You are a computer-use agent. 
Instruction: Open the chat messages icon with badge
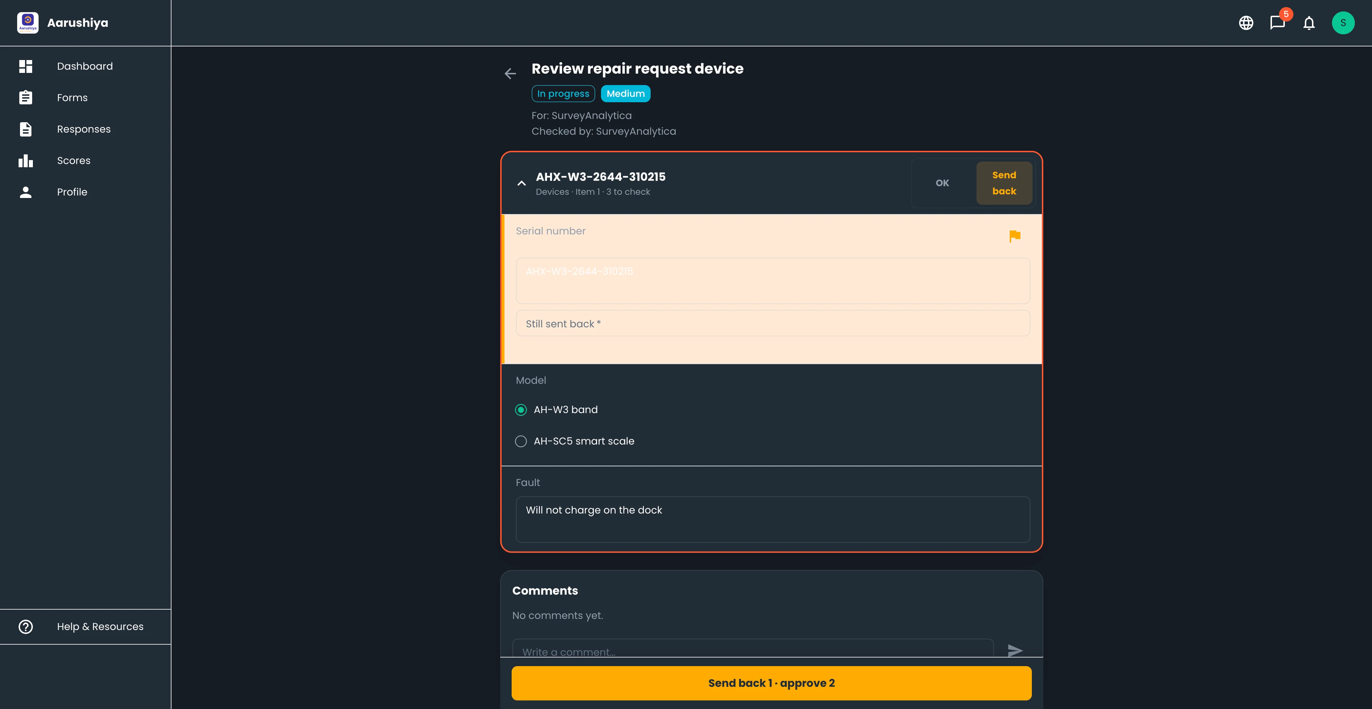1277,23
